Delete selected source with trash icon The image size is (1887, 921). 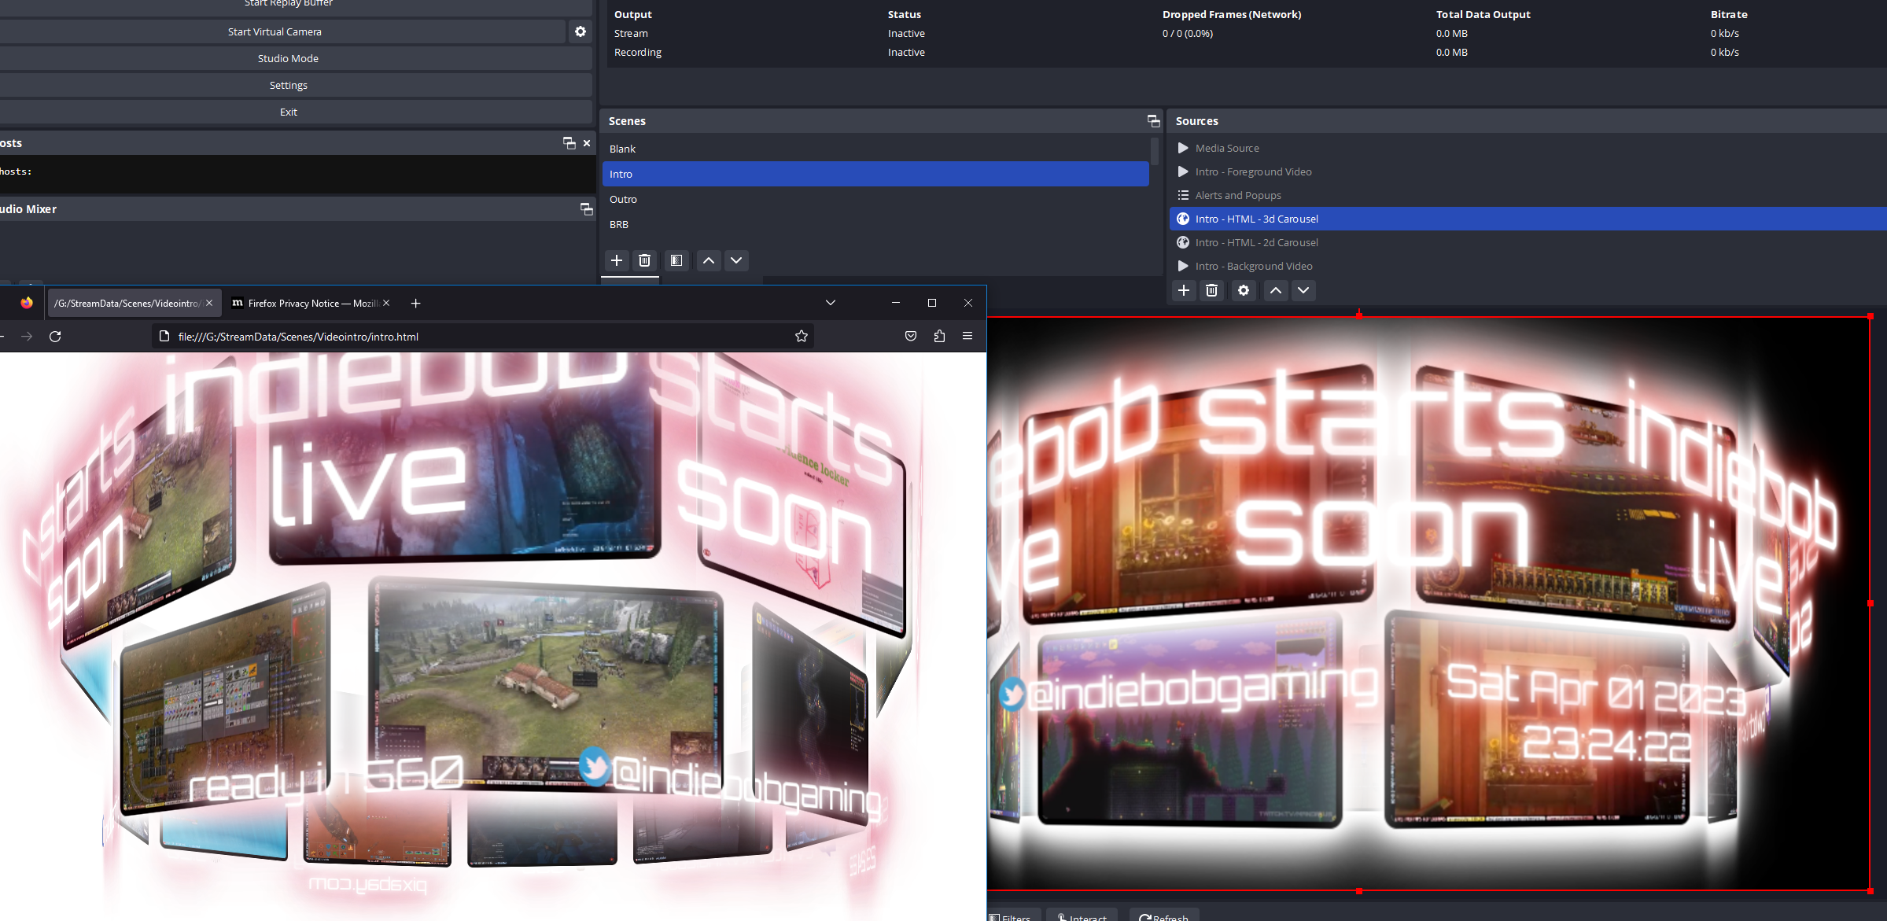tap(1211, 290)
